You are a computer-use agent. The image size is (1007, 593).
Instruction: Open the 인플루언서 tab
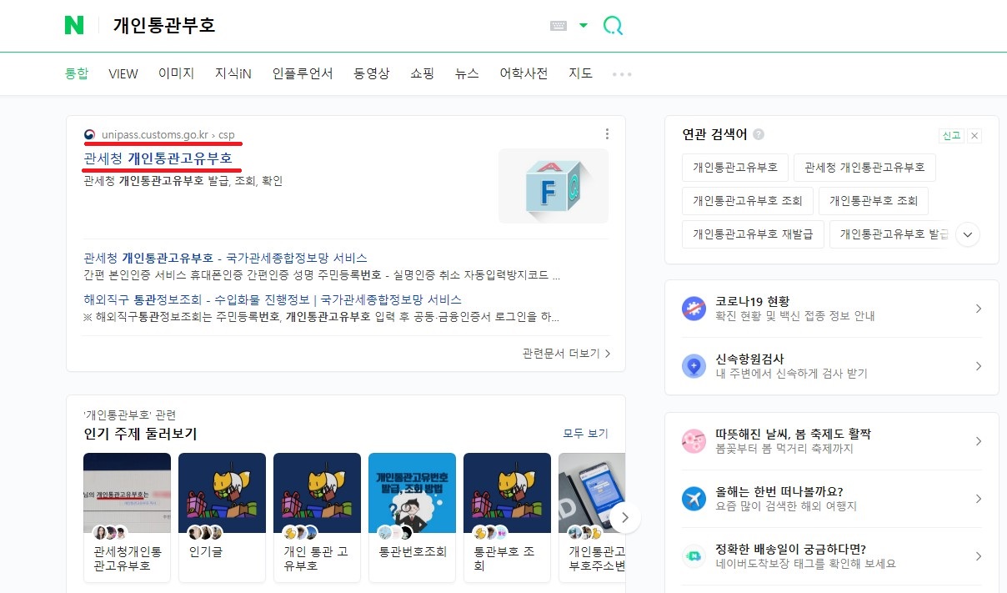(303, 73)
